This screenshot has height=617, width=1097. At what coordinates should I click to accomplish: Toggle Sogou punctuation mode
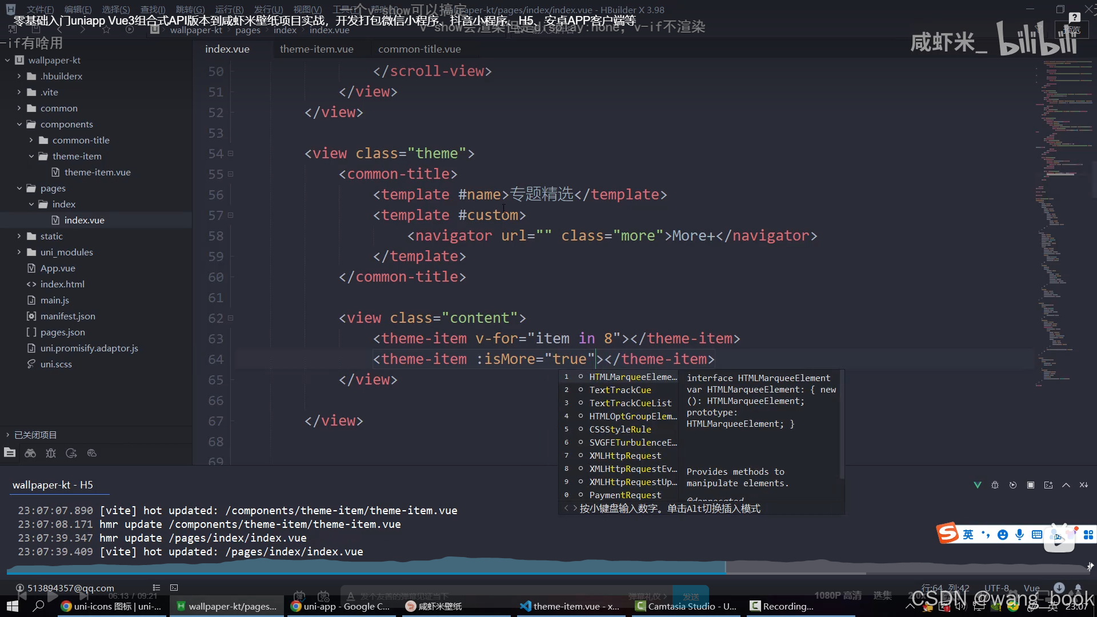986,535
